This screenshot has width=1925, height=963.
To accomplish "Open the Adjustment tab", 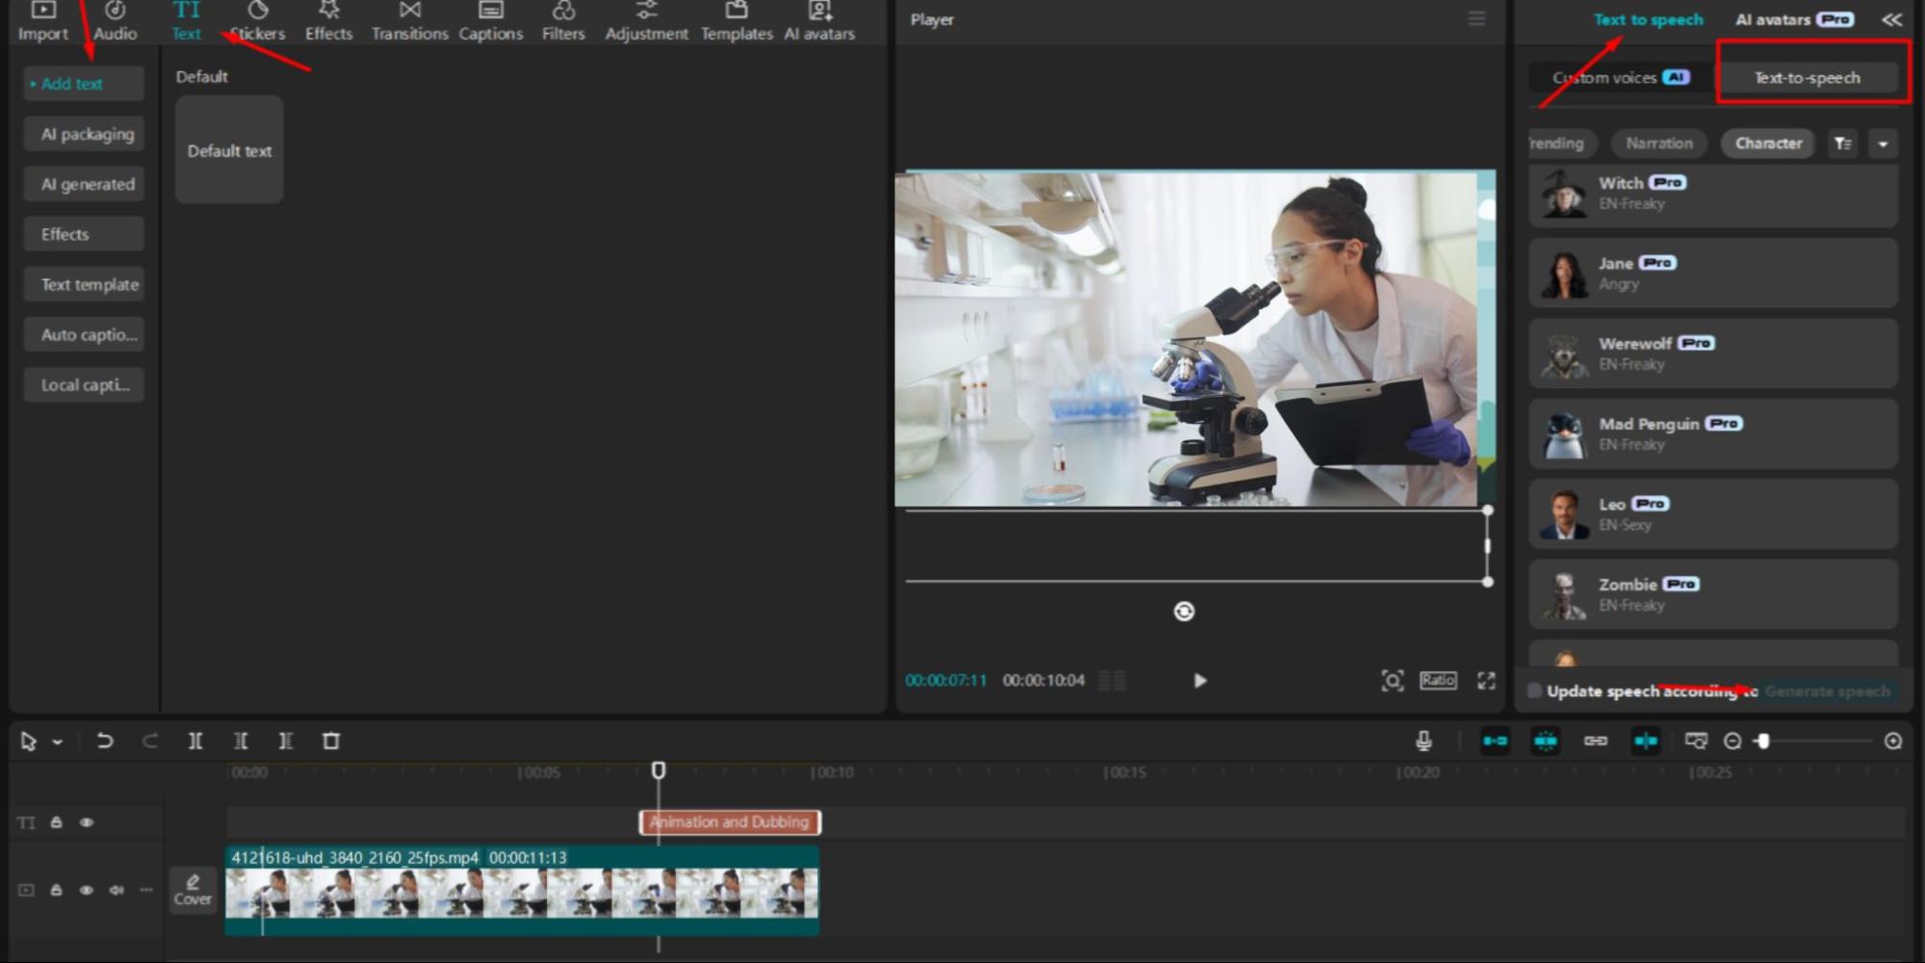I will pos(646,21).
